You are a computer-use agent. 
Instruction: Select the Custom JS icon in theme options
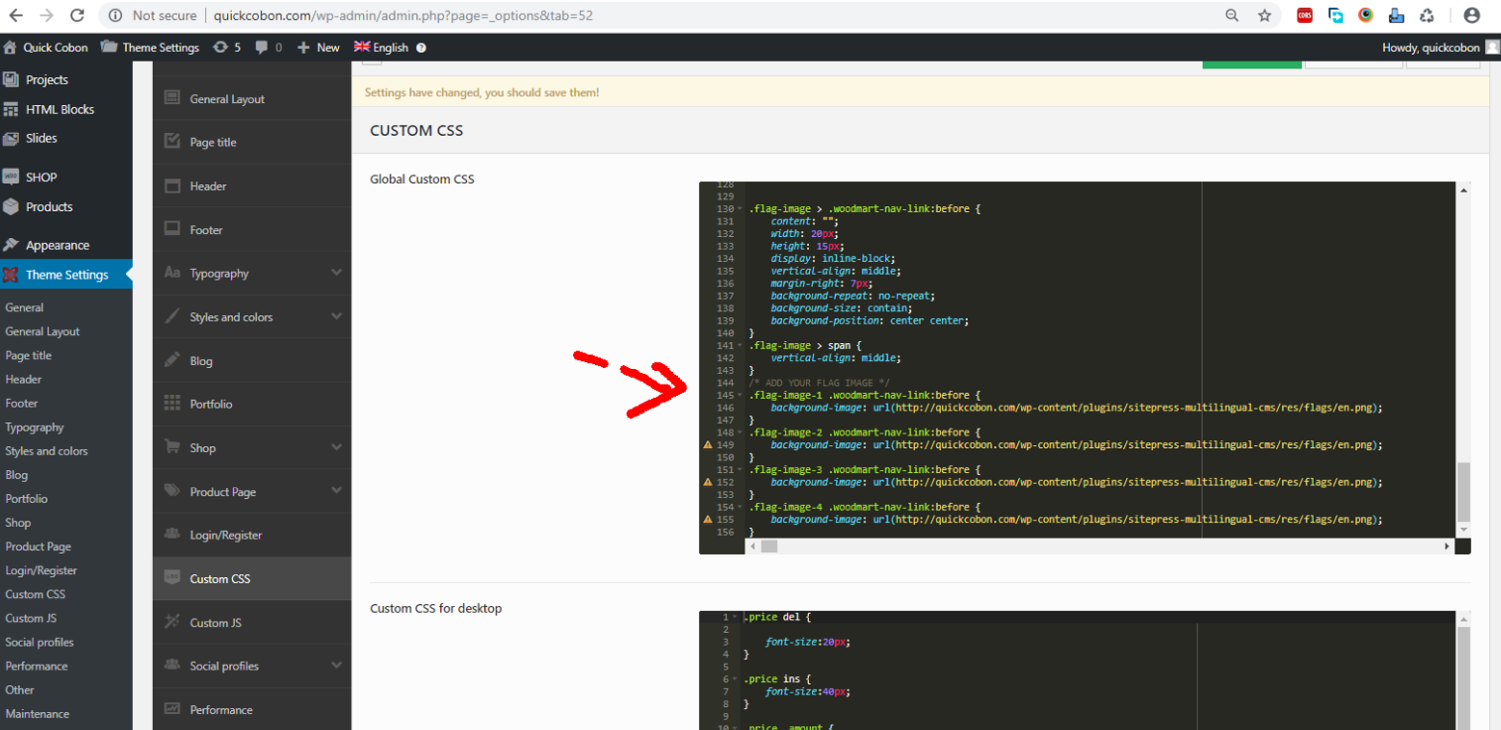[172, 622]
